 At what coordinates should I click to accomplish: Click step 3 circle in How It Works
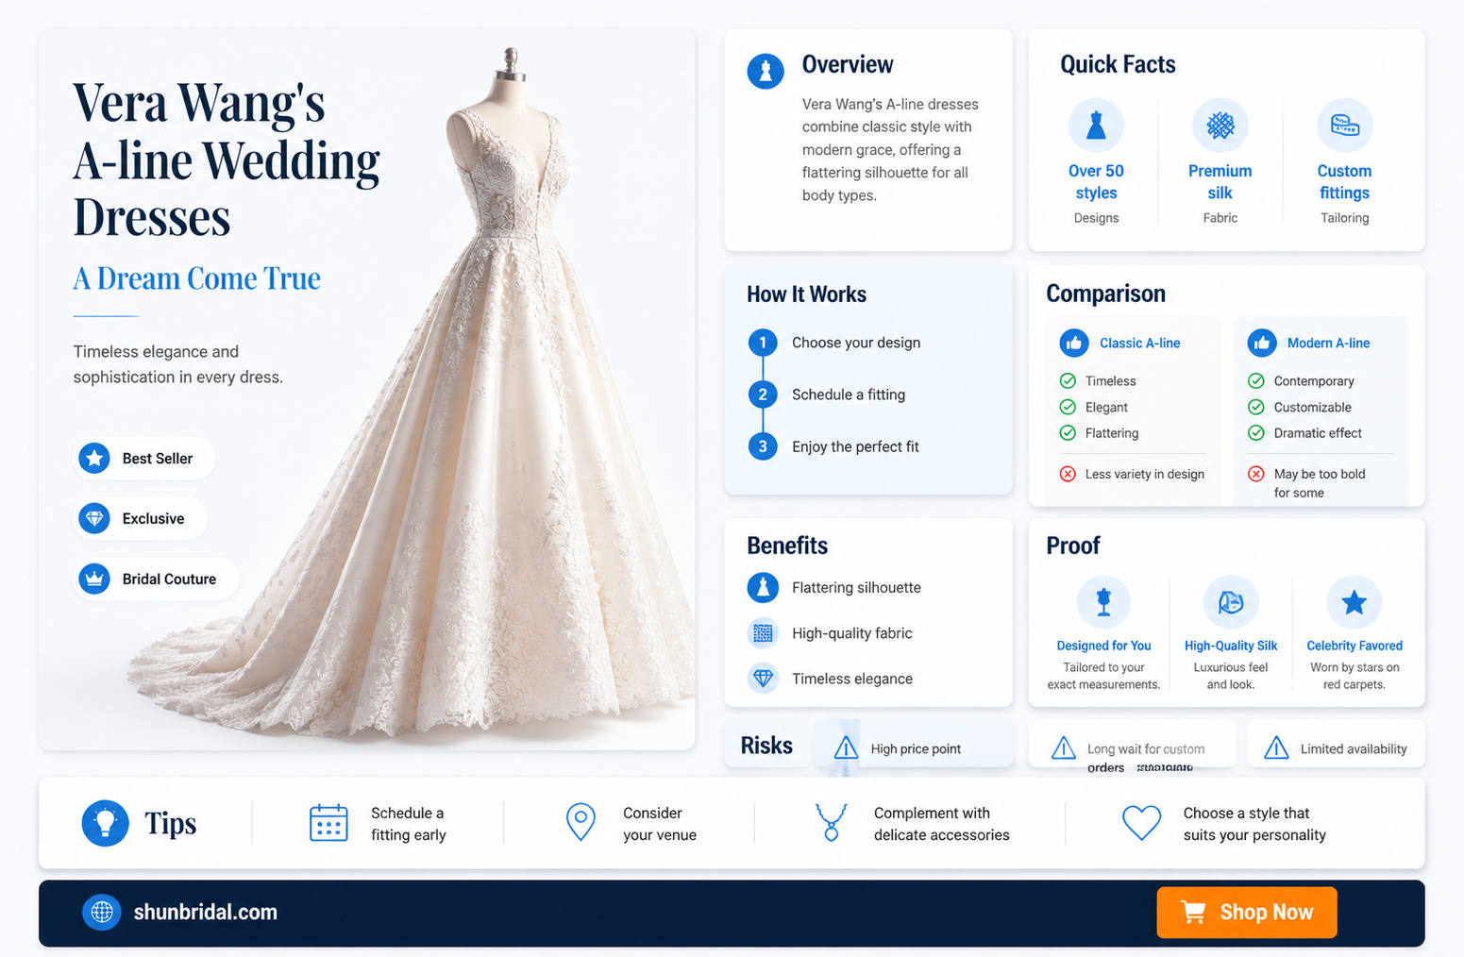click(x=763, y=446)
